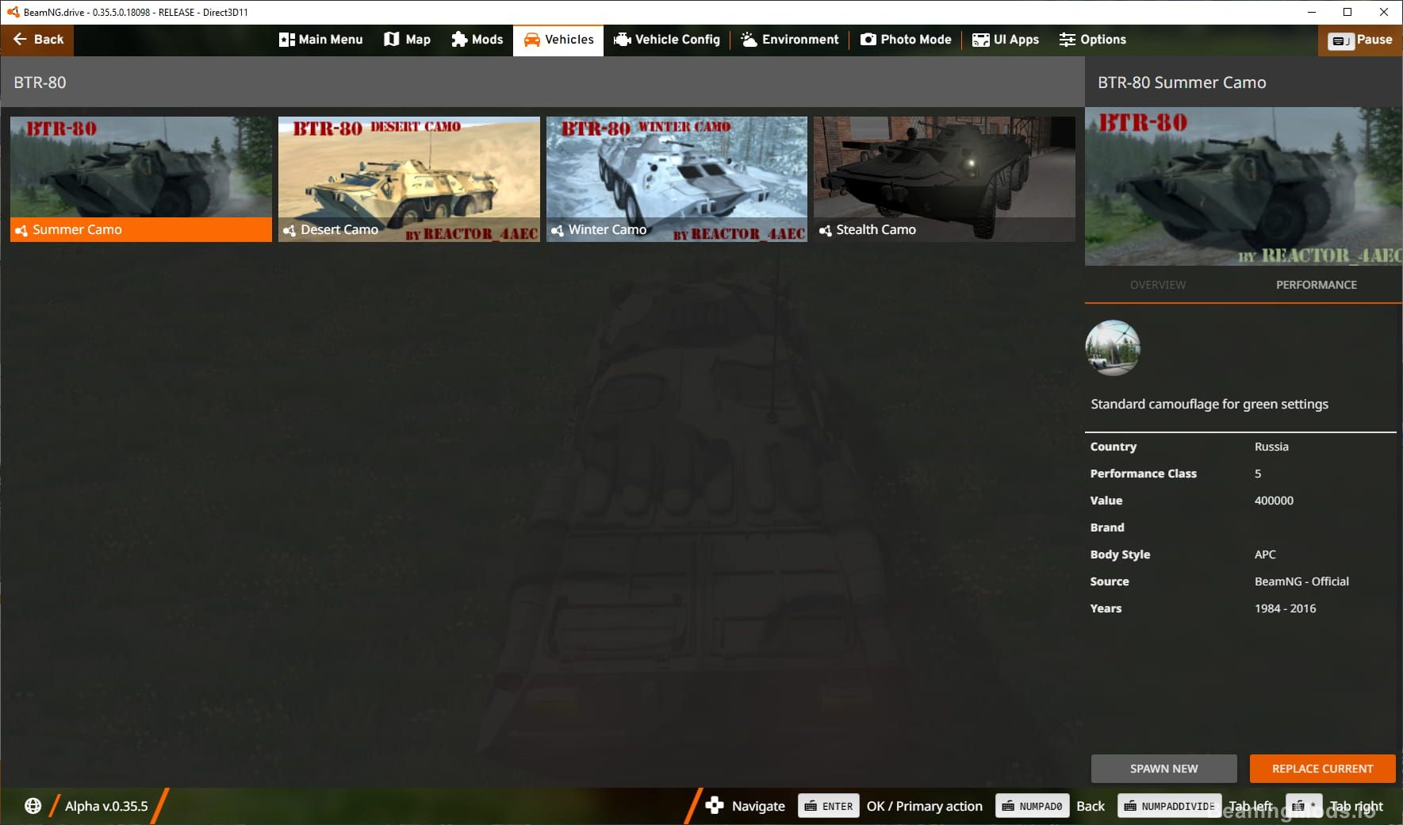Click the ENTER key hint
The height and width of the screenshot is (825, 1403).
pos(829,806)
